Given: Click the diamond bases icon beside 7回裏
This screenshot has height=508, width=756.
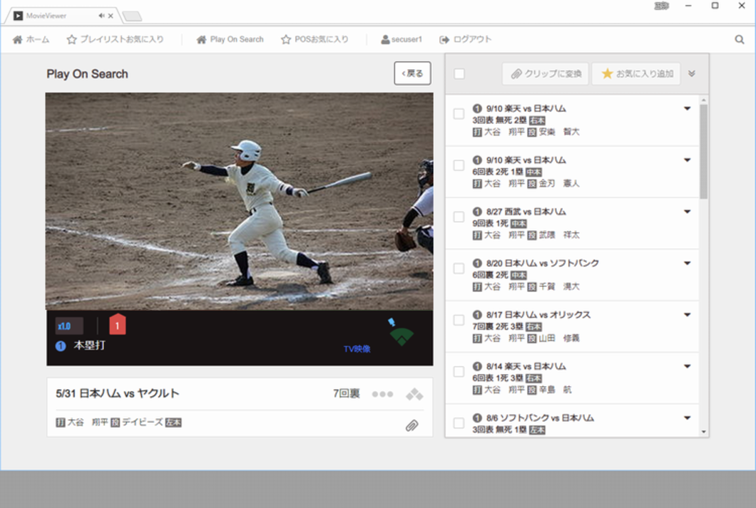Looking at the screenshot, I should pyautogui.click(x=414, y=394).
